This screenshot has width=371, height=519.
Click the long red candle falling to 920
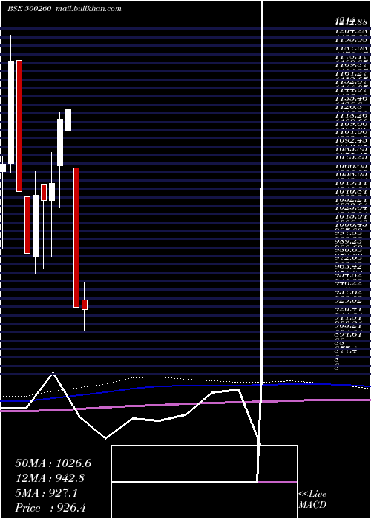tap(76, 238)
